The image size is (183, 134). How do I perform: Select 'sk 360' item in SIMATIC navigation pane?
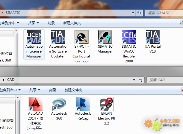(x=5, y=60)
